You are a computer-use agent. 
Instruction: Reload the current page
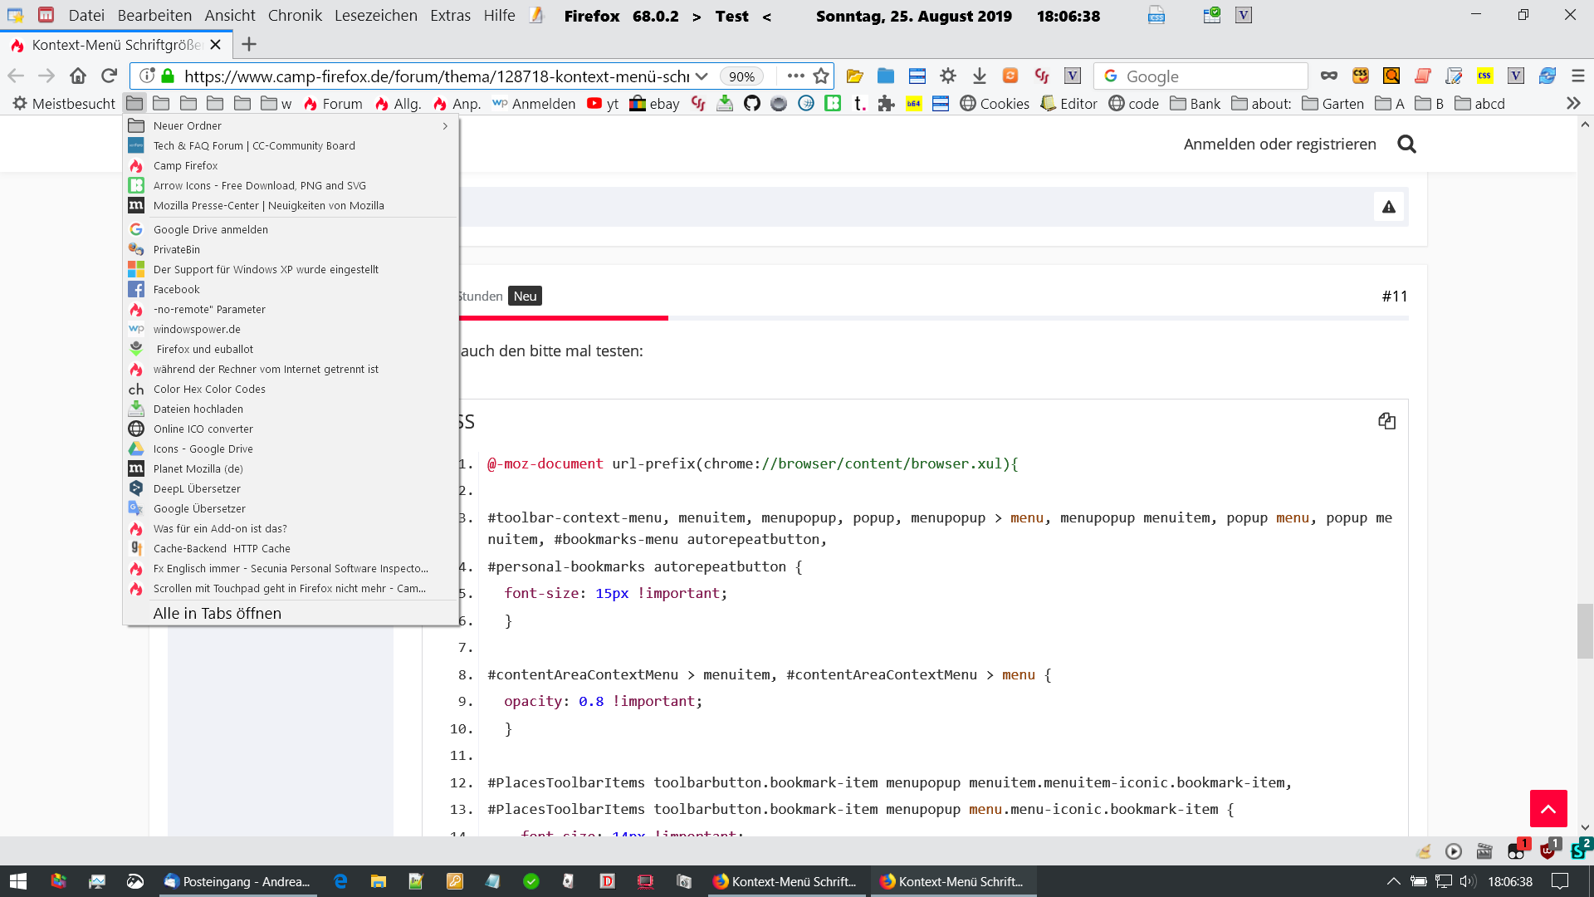click(109, 76)
